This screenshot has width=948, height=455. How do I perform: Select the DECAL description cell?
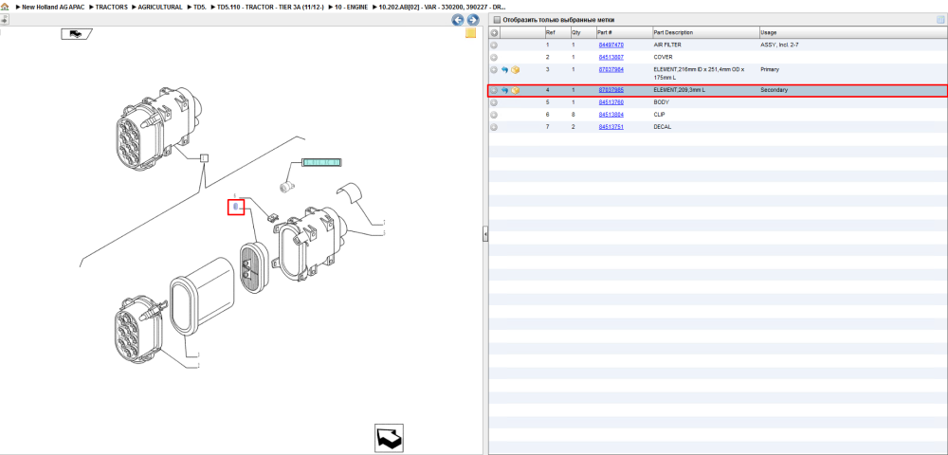click(x=662, y=128)
